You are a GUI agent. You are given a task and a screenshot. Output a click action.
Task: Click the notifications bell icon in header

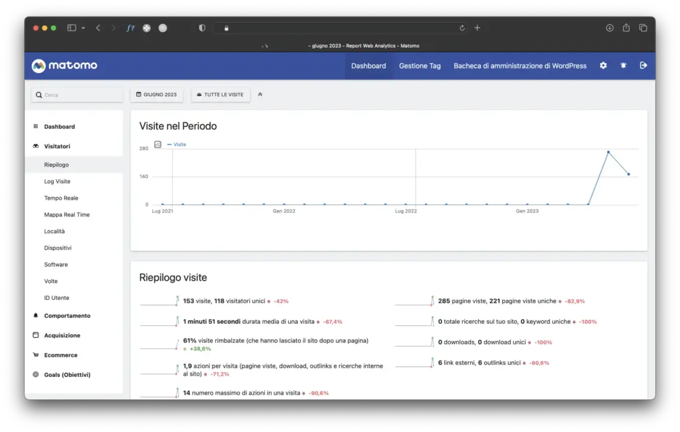click(623, 66)
